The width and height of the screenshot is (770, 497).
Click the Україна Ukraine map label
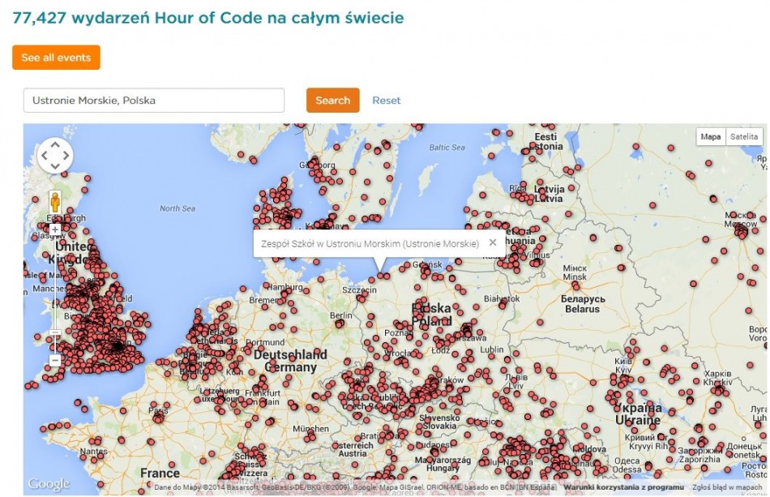pos(637,414)
